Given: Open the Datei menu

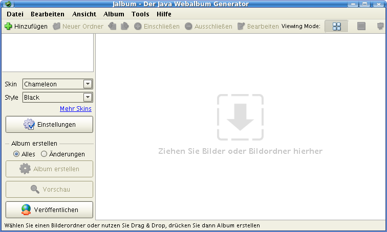Looking at the screenshot, I should click(15, 14).
